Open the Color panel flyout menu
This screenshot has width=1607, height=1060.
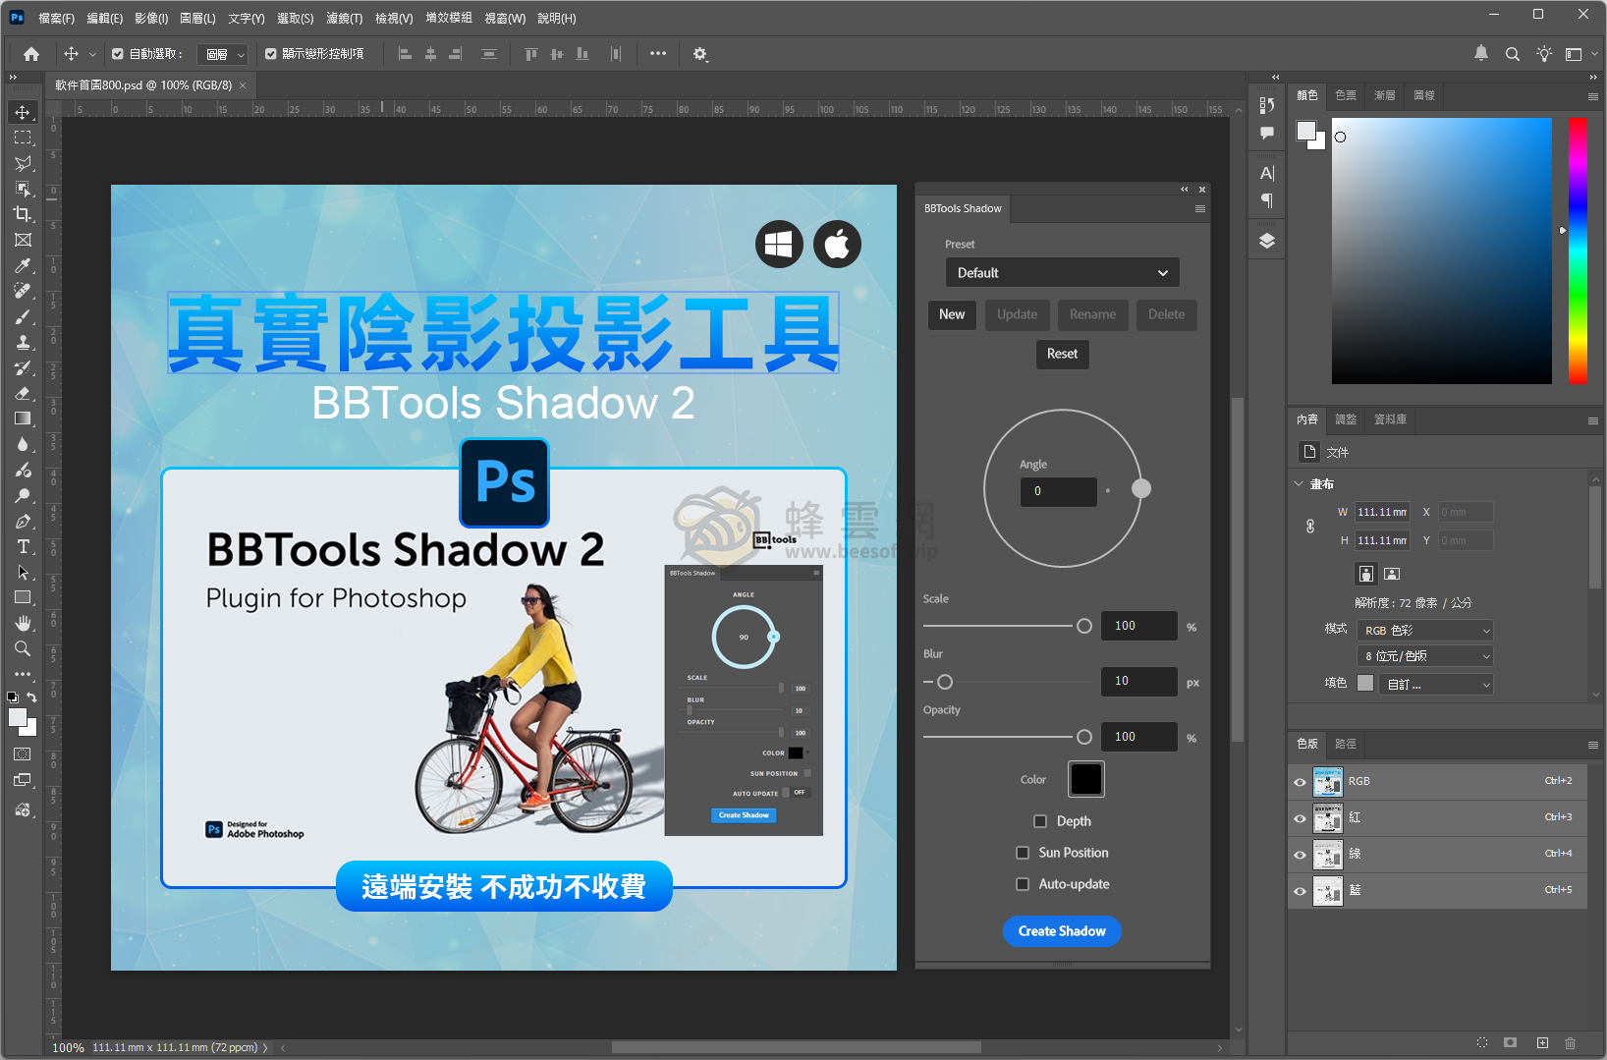click(1592, 96)
